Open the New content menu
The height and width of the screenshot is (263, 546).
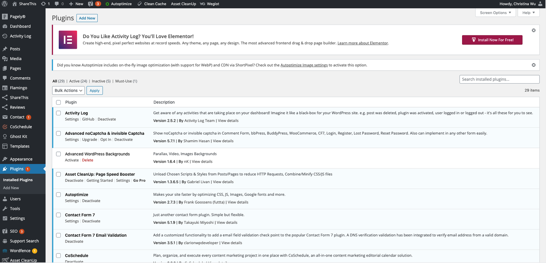click(x=76, y=4)
